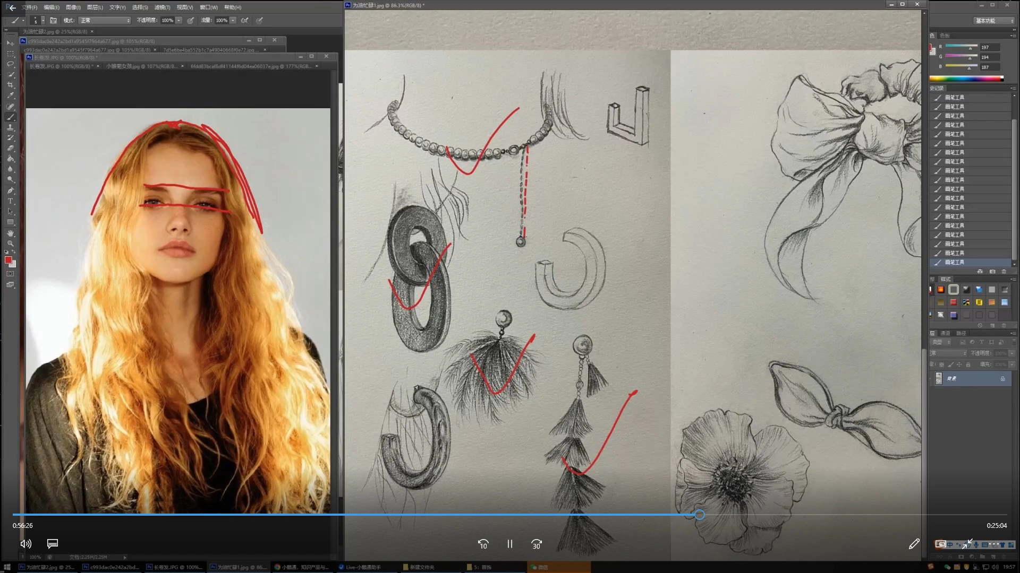Toggle the brush panel button in options bar
This screenshot has width=1020, height=573.
pos(53,20)
